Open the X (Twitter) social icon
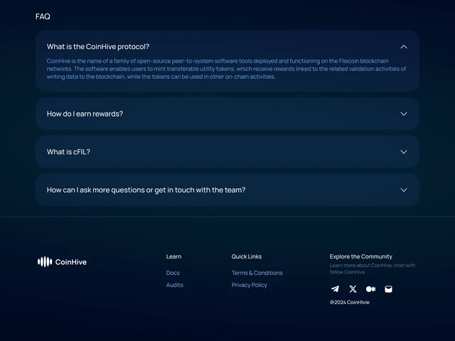The width and height of the screenshot is (455, 341). (x=353, y=289)
